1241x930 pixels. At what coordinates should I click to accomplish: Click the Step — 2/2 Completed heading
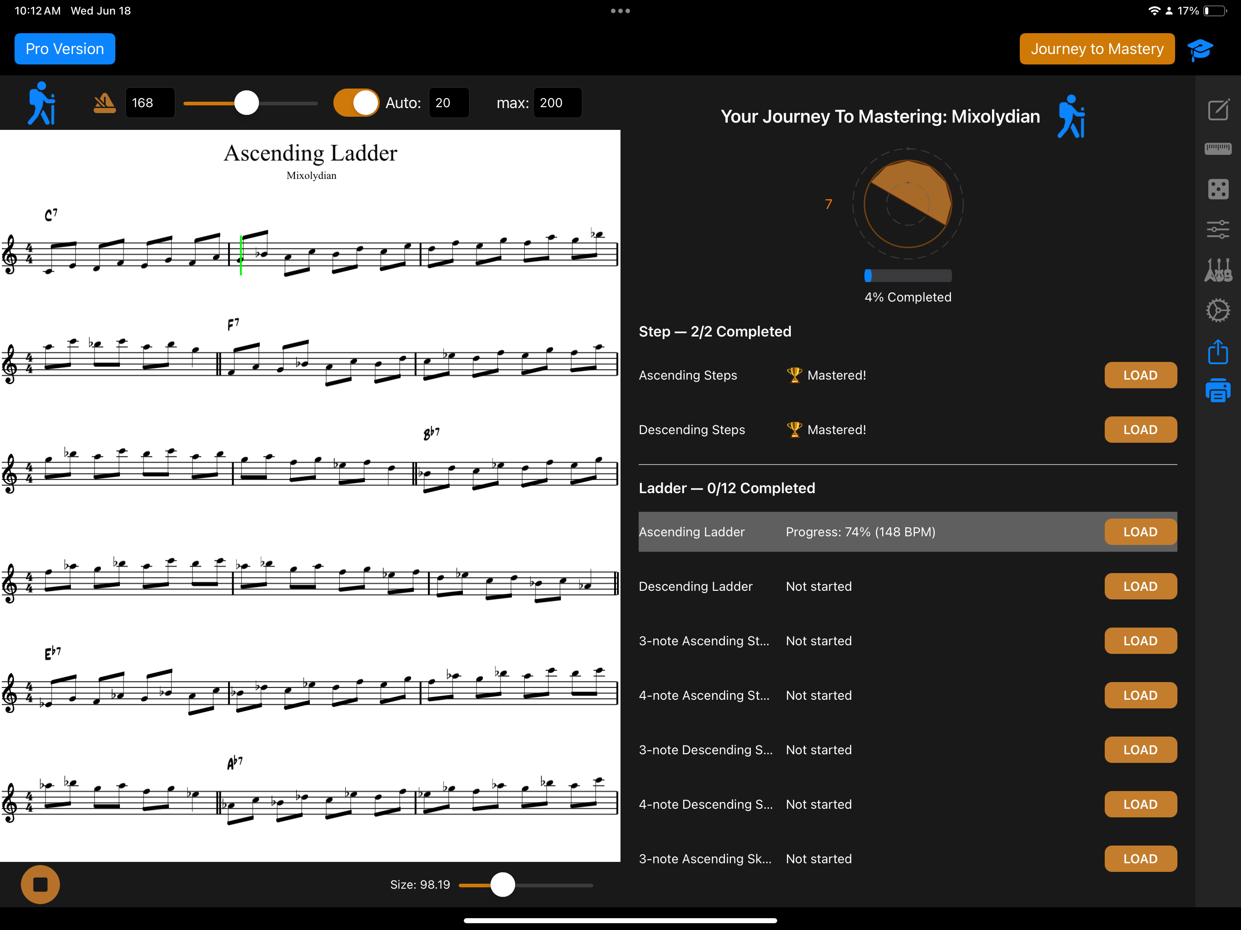pyautogui.click(x=715, y=331)
